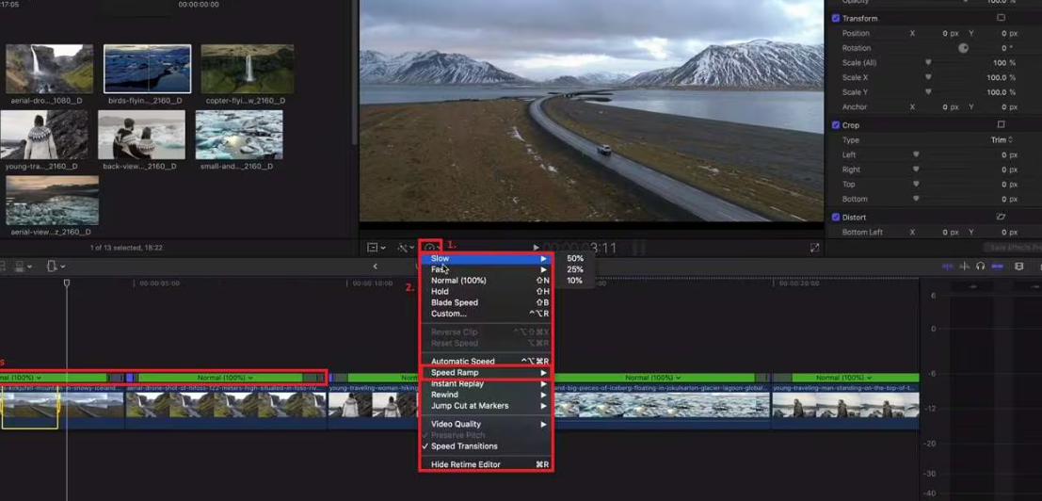Uncheck the Distort checkbox

click(835, 218)
